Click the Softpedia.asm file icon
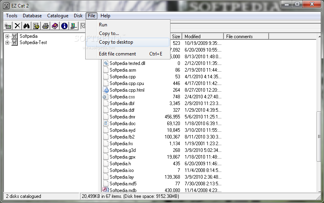 (x=106, y=70)
